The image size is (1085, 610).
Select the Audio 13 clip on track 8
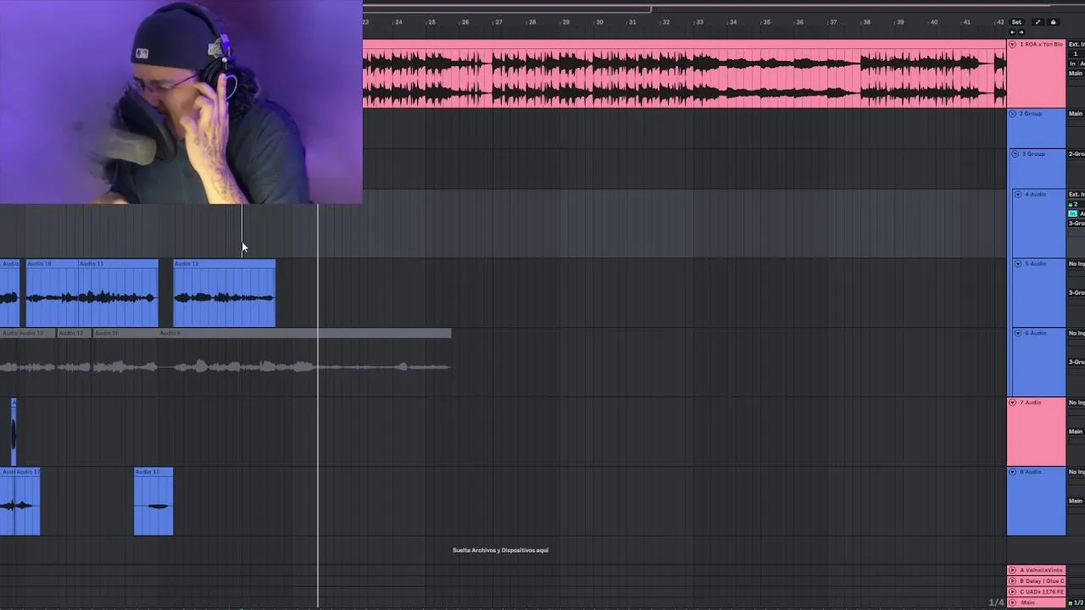pos(153,502)
